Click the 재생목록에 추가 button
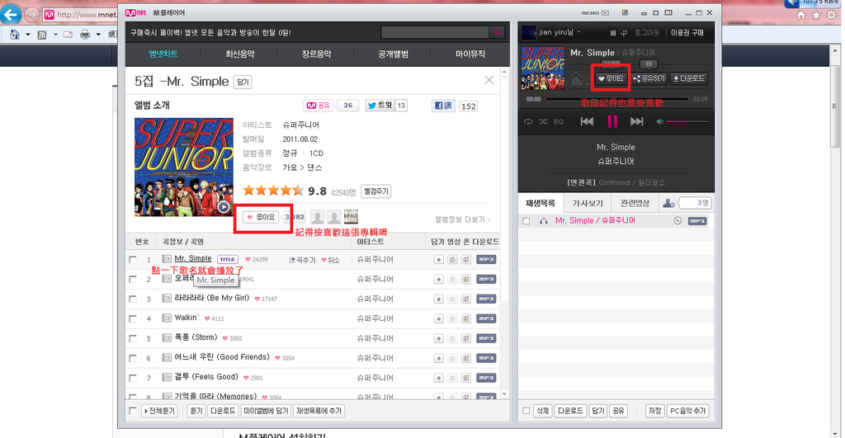This screenshot has width=845, height=438. point(319,411)
